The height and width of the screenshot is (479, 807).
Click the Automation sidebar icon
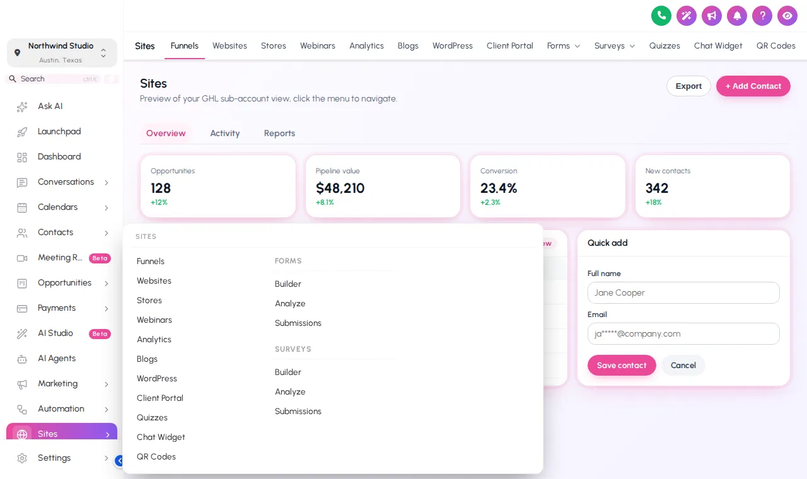point(22,409)
